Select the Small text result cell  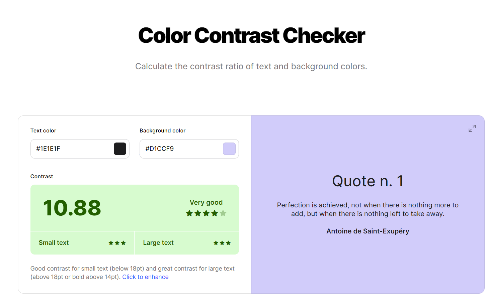click(82, 243)
